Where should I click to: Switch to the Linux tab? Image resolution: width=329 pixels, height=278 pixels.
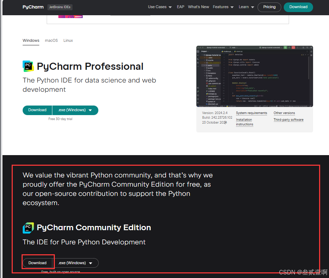(68, 40)
